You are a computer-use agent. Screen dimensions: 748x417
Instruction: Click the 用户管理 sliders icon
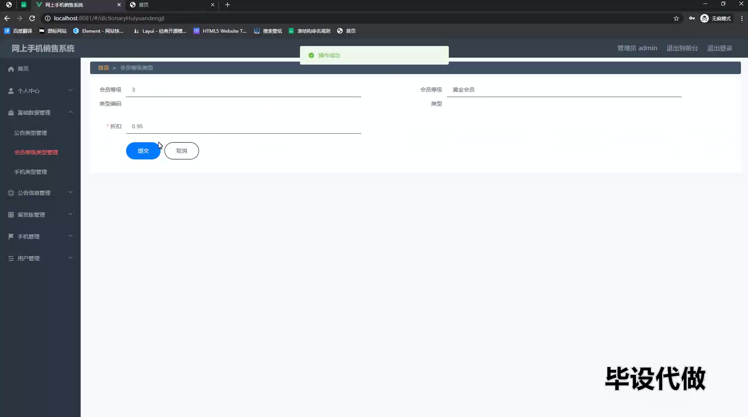(11, 258)
